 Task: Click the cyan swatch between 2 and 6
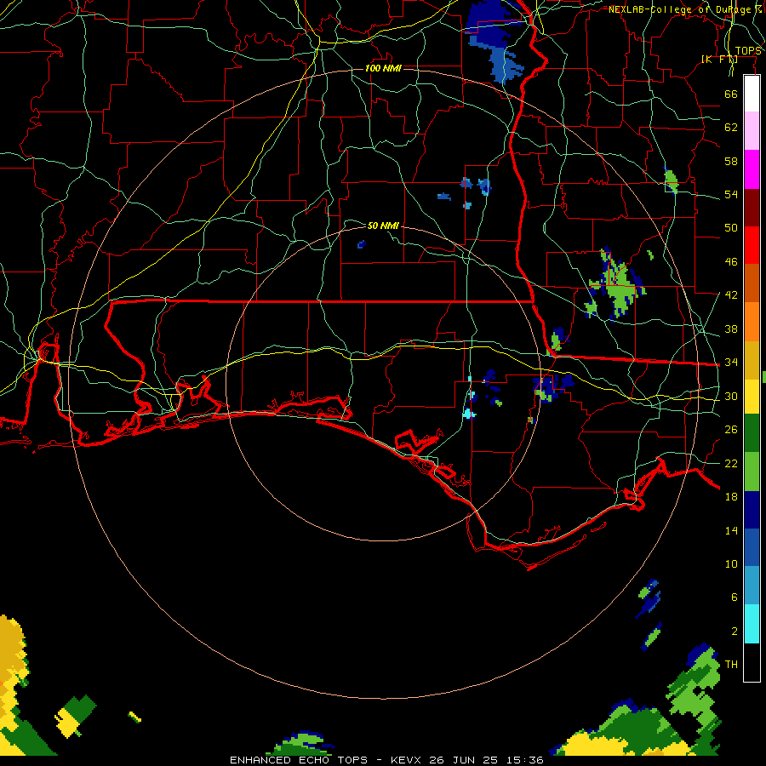752,624
